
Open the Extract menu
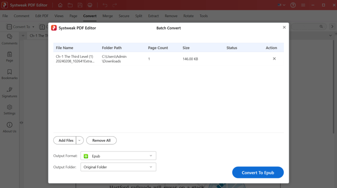[x=153, y=16]
